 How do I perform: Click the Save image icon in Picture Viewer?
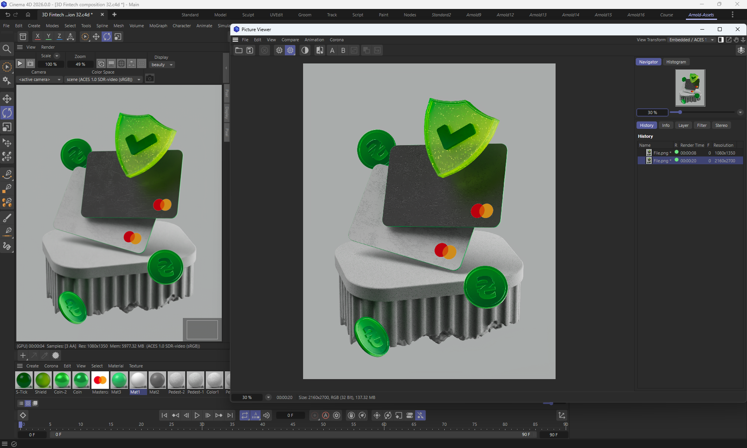pos(250,50)
